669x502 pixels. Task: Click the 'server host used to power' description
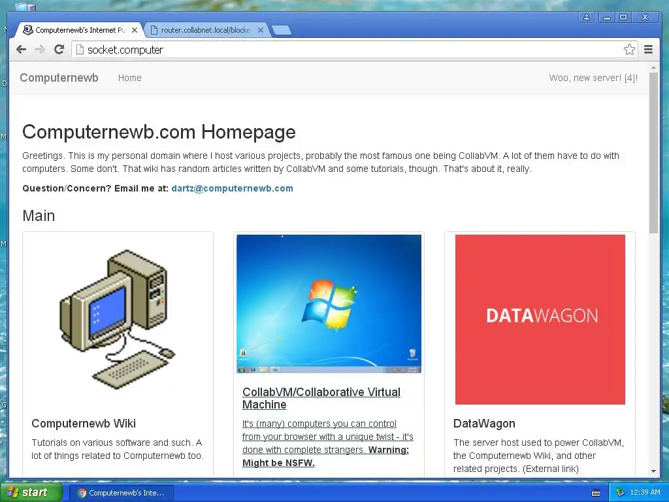538,456
